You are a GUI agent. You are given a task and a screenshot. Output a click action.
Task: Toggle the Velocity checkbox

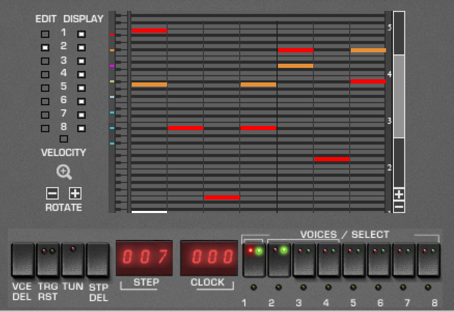pyautogui.click(x=64, y=139)
